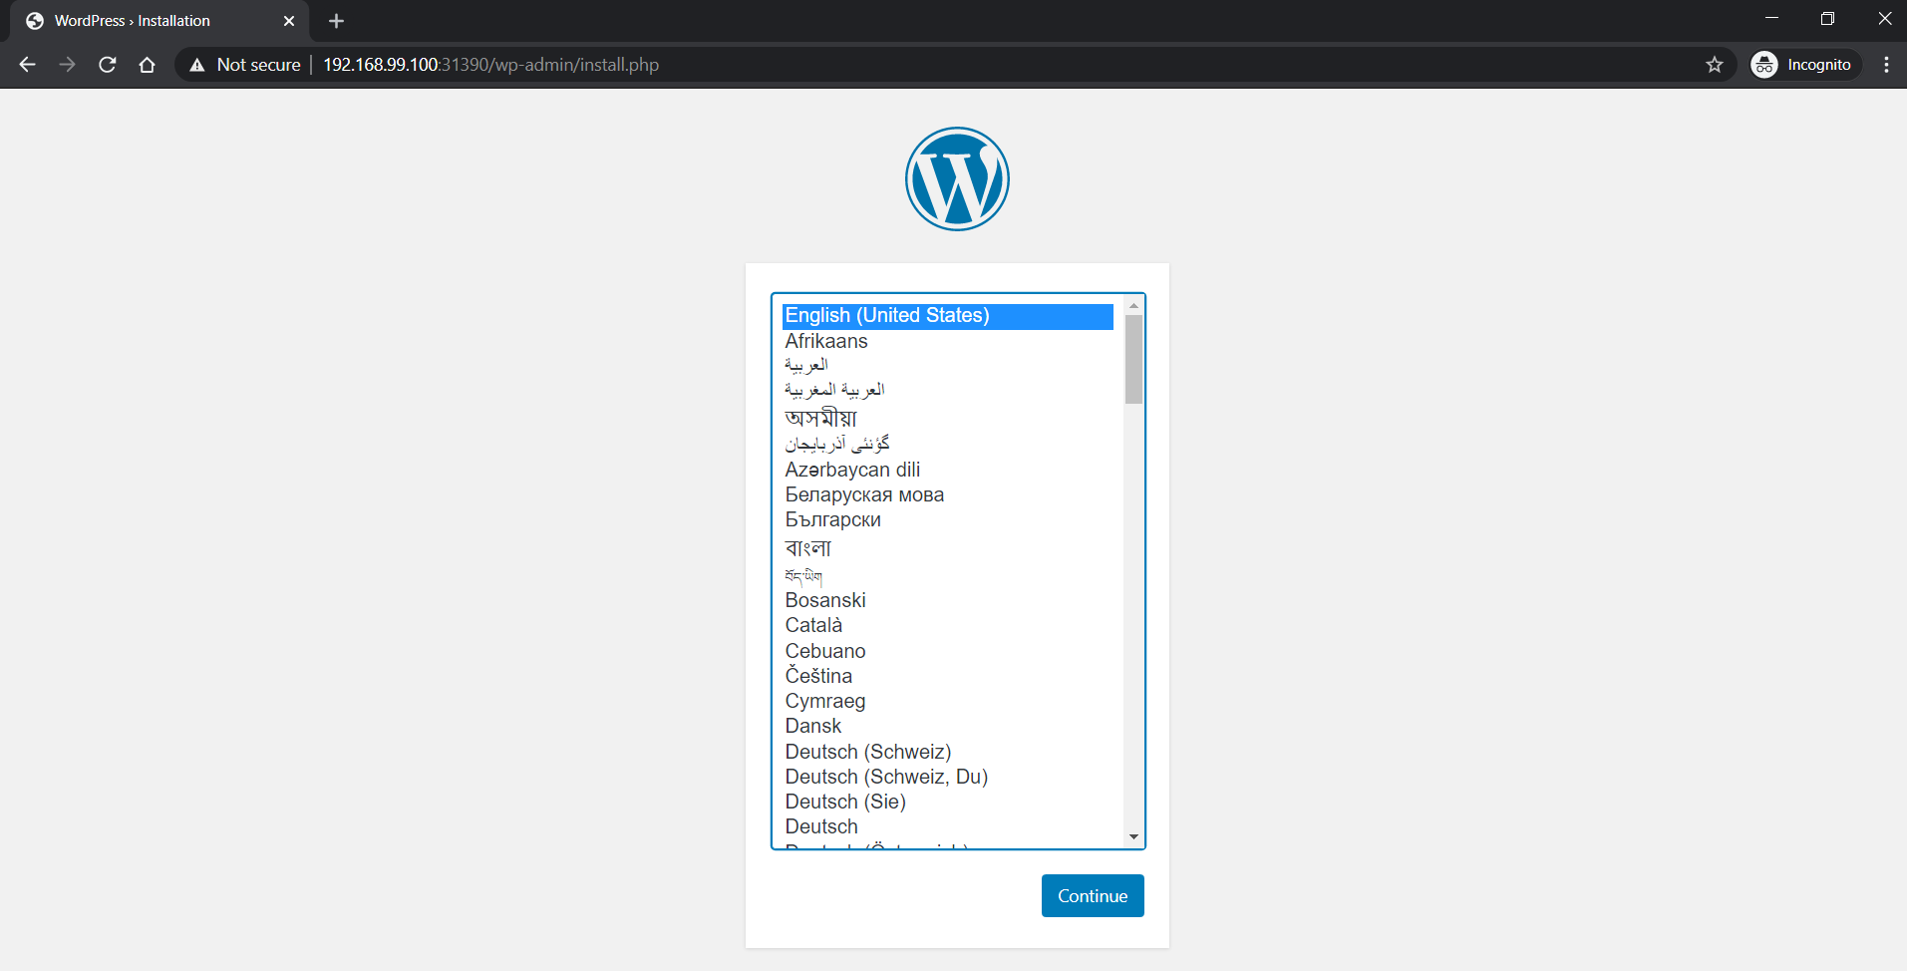This screenshot has width=1907, height=971.
Task: Open a new browser tab
Action: coord(337,21)
